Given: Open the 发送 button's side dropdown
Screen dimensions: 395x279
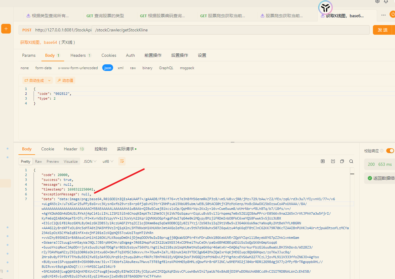Looking at the screenshot, I should tap(393, 30).
